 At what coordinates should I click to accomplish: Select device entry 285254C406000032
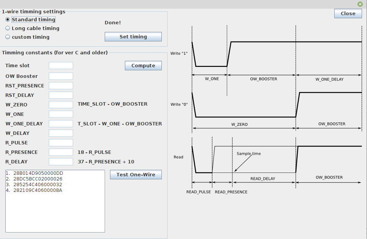click(55, 185)
